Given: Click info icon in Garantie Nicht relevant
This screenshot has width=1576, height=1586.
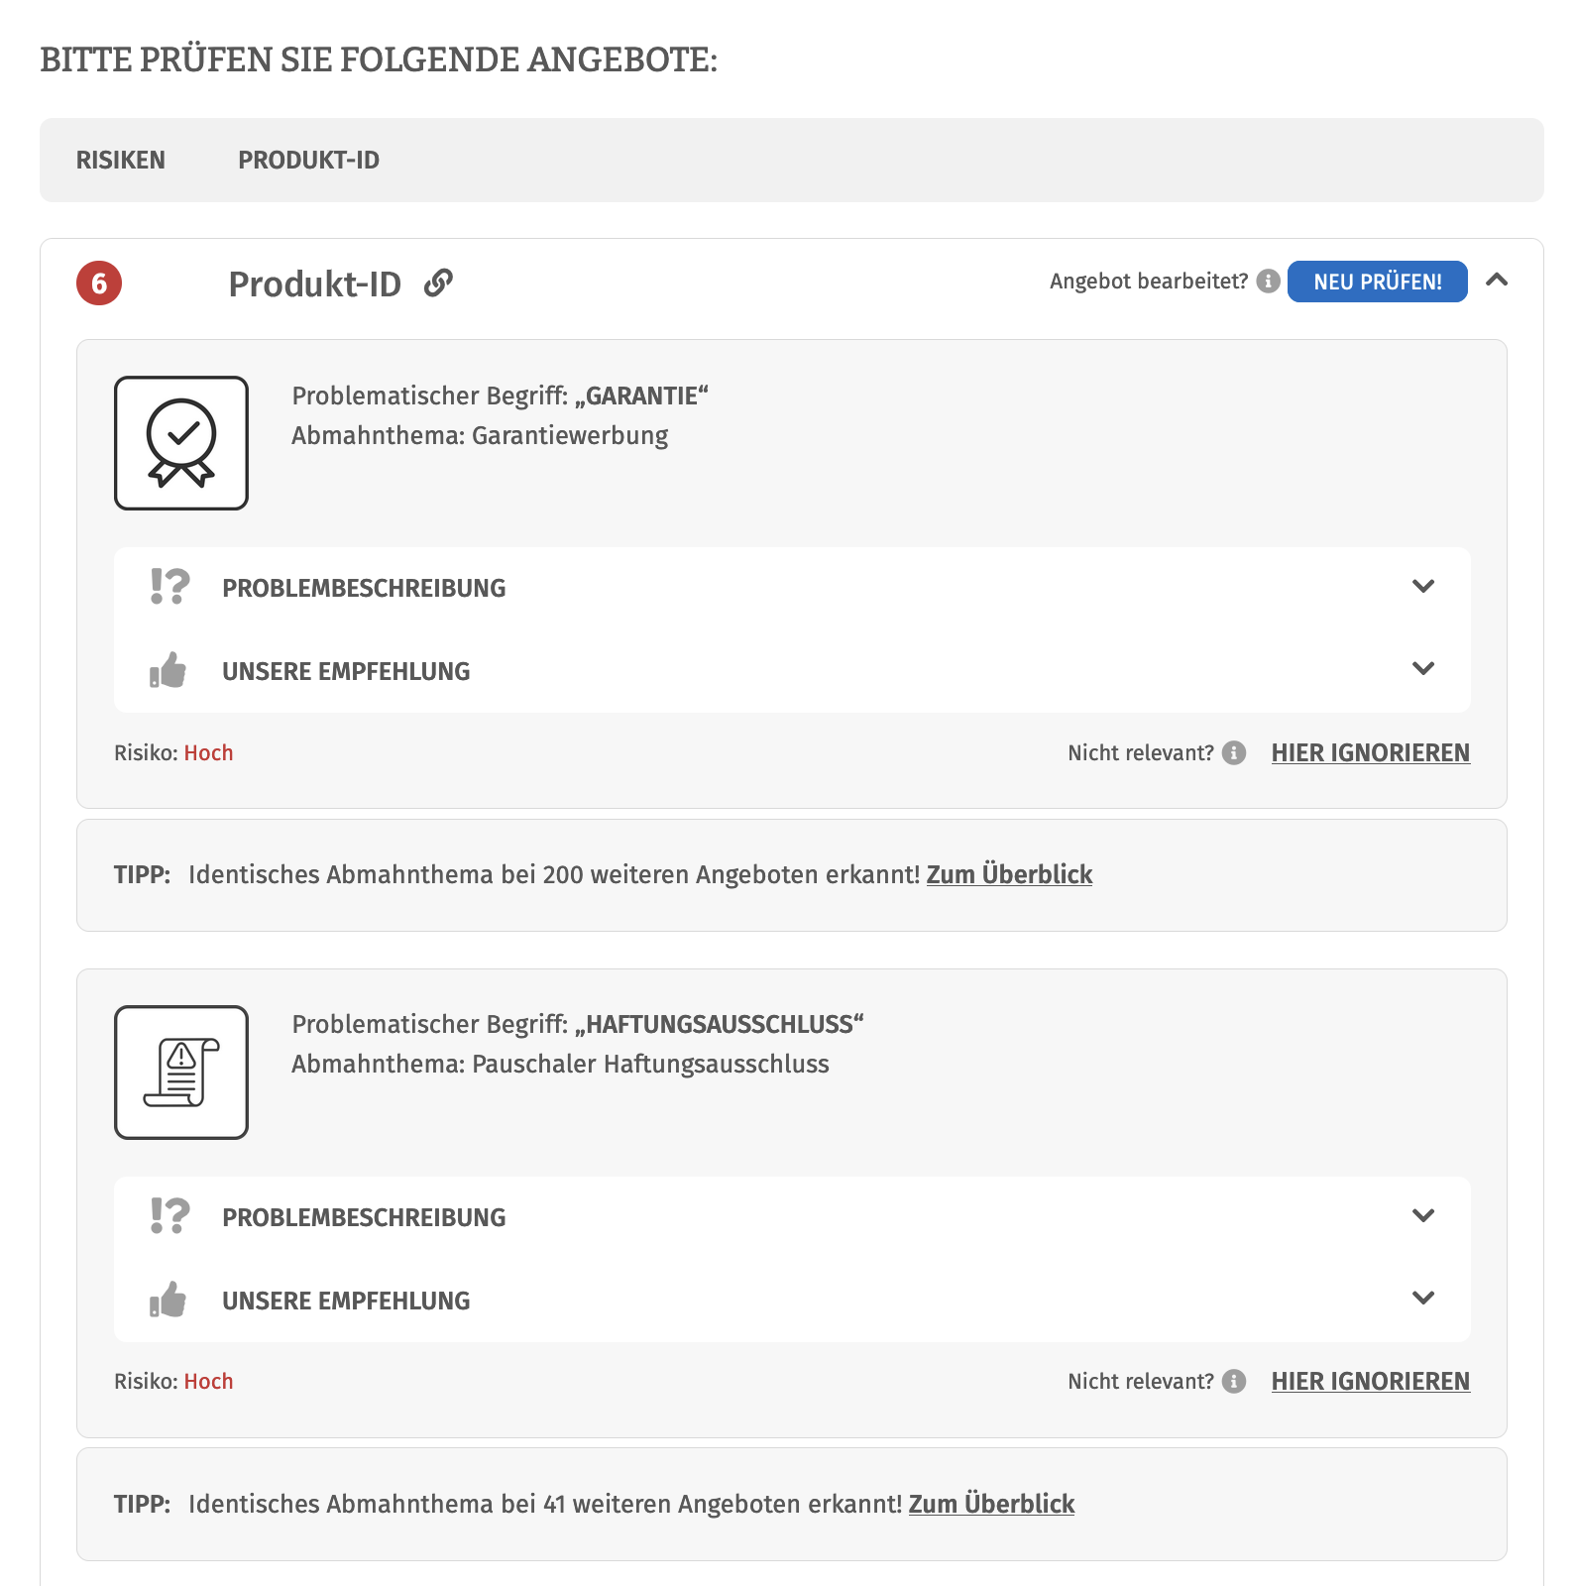Looking at the screenshot, I should (x=1234, y=753).
